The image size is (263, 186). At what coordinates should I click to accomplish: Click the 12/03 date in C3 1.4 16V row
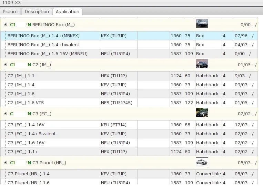click(x=244, y=125)
